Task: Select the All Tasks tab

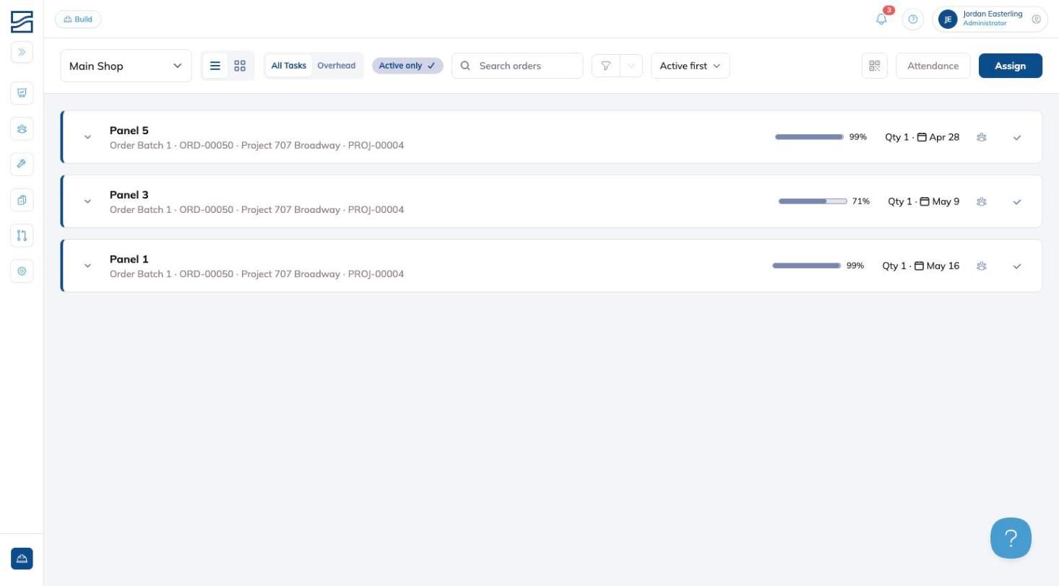Action: click(x=289, y=66)
